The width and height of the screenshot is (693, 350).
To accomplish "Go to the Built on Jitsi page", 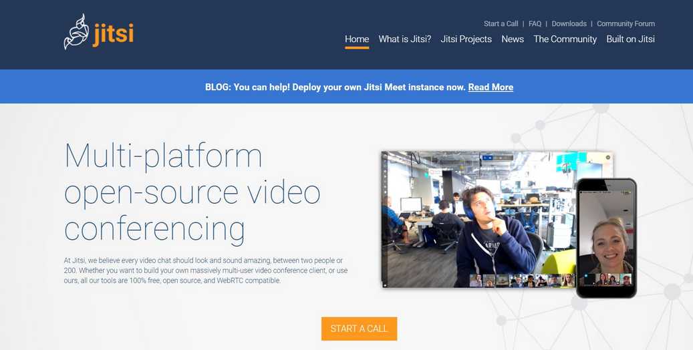I will 630,39.
